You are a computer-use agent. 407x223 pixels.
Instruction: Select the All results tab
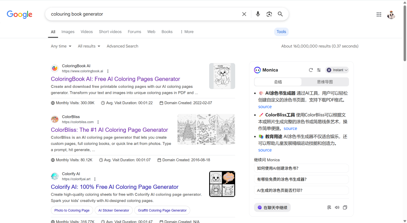click(x=53, y=32)
